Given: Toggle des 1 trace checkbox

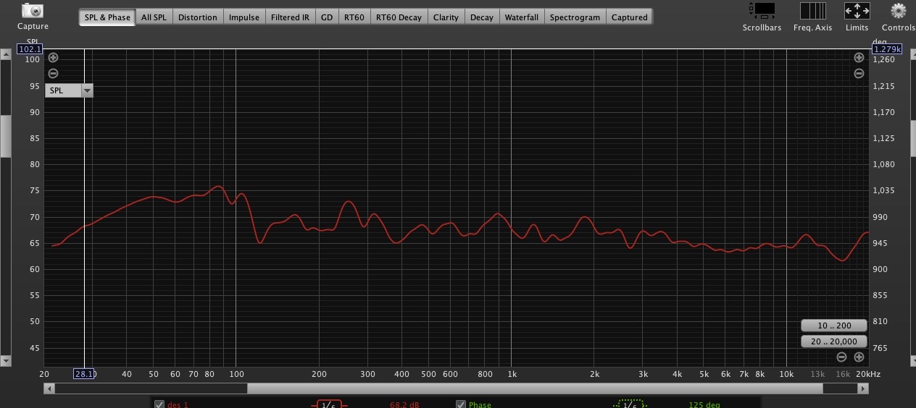Looking at the screenshot, I should [159, 404].
